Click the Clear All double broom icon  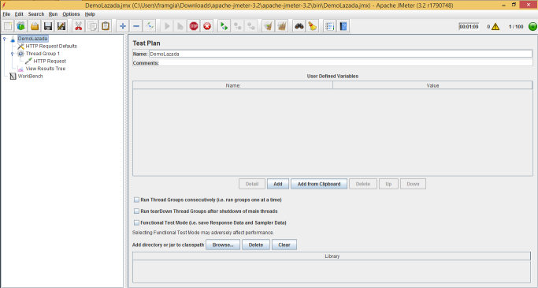(282, 26)
